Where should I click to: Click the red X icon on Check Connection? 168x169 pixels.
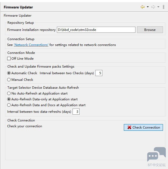pos(129,127)
